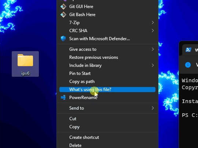This screenshot has width=198, height=148.
Task: Click the PowerShell tab icon in terminal
Action: coord(188,50)
